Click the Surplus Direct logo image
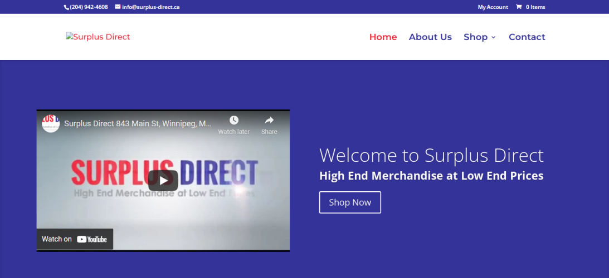Screen dimensions: 609x278 [x=98, y=37]
